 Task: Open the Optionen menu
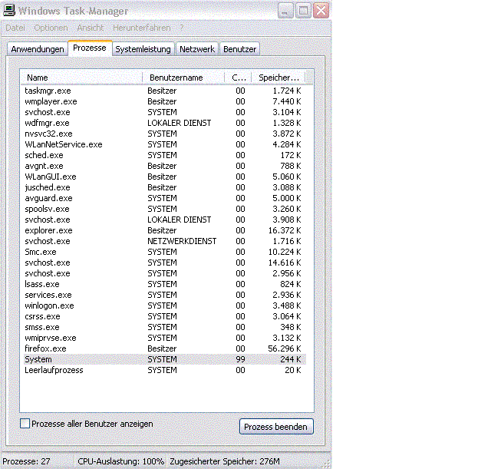point(51,28)
